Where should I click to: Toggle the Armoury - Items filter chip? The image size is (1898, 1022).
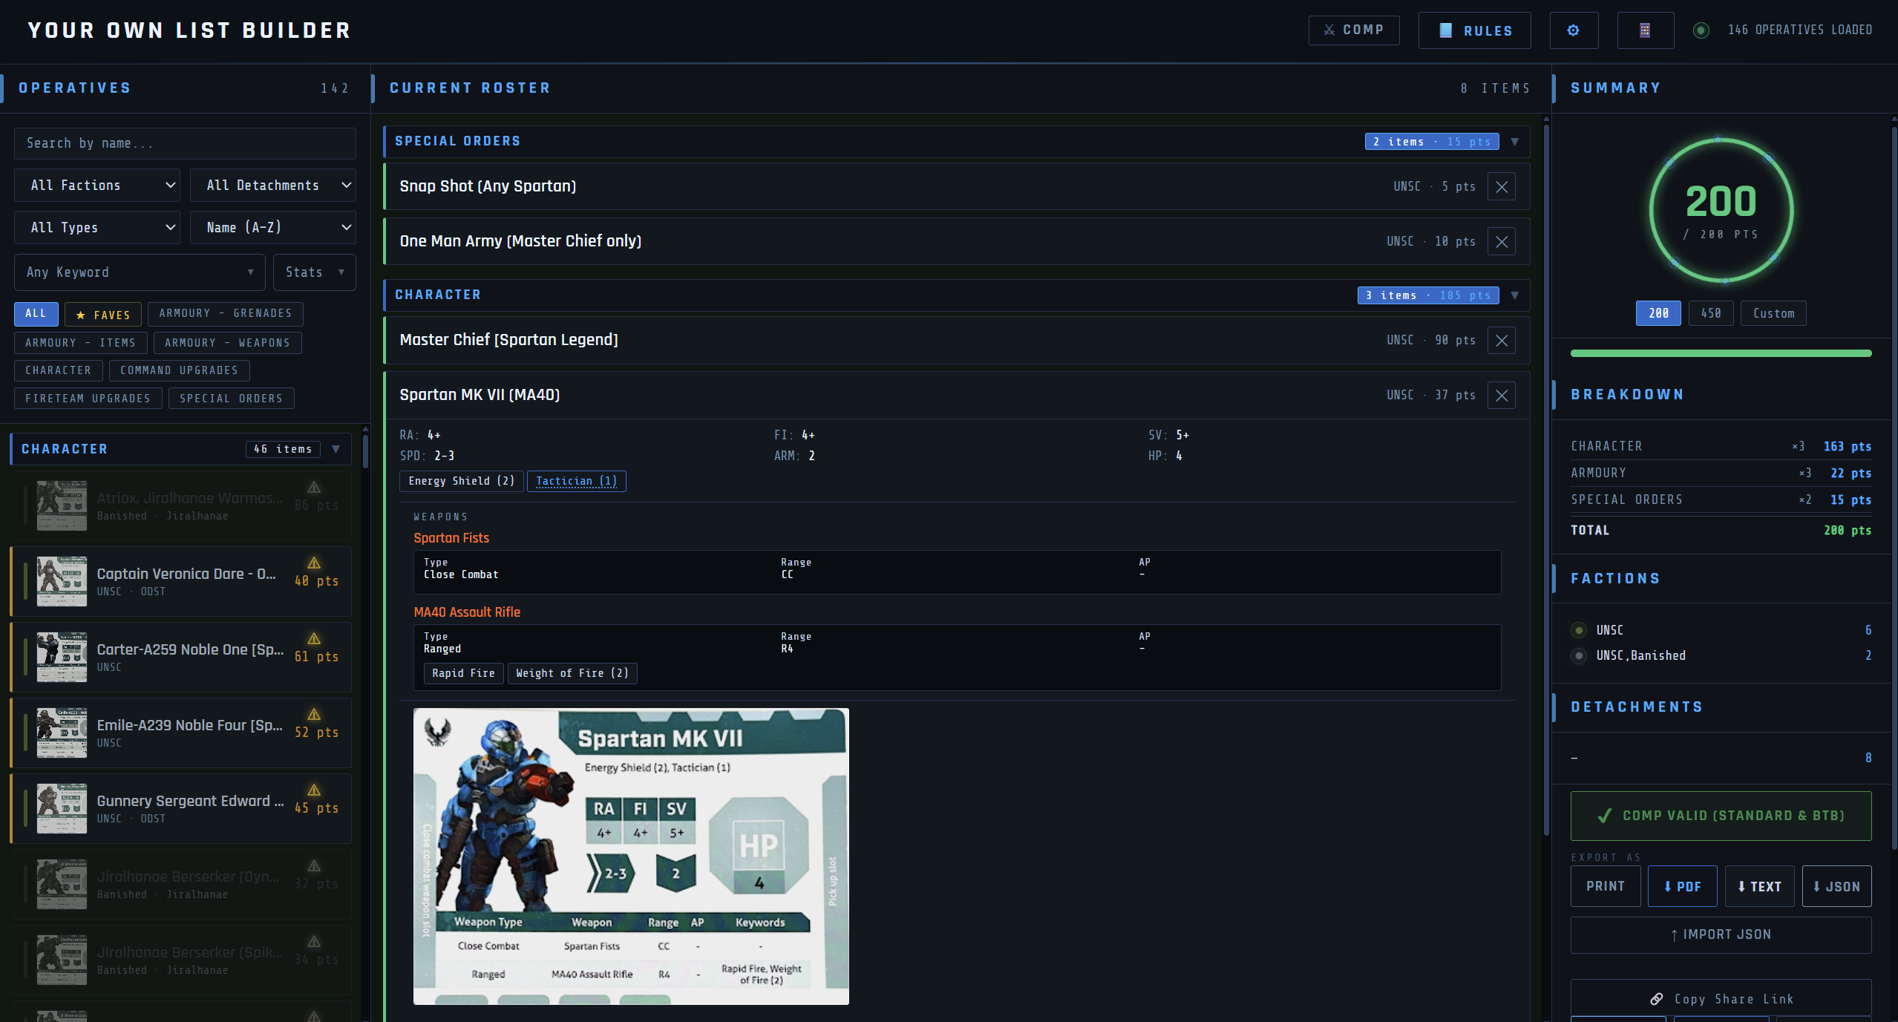pyautogui.click(x=80, y=343)
